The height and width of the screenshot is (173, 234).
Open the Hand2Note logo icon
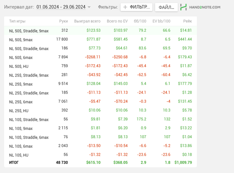184,7
